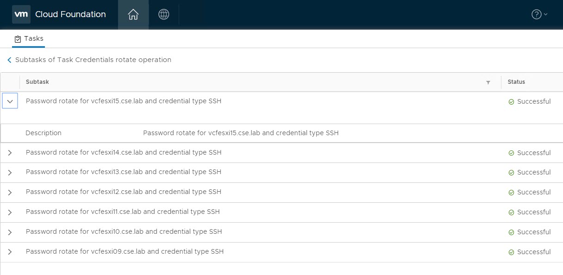Click the Home icon in top bar
563x275 pixels.
[x=133, y=14]
